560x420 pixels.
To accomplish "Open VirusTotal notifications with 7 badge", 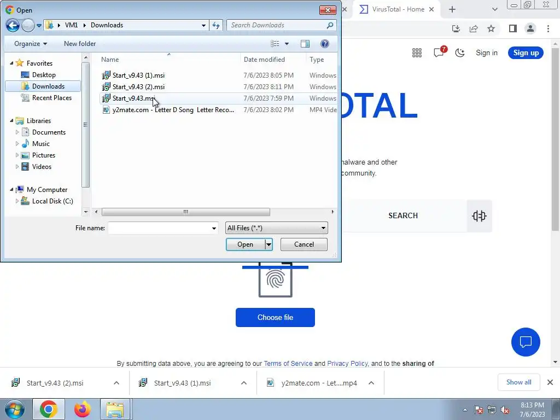I will (440, 52).
